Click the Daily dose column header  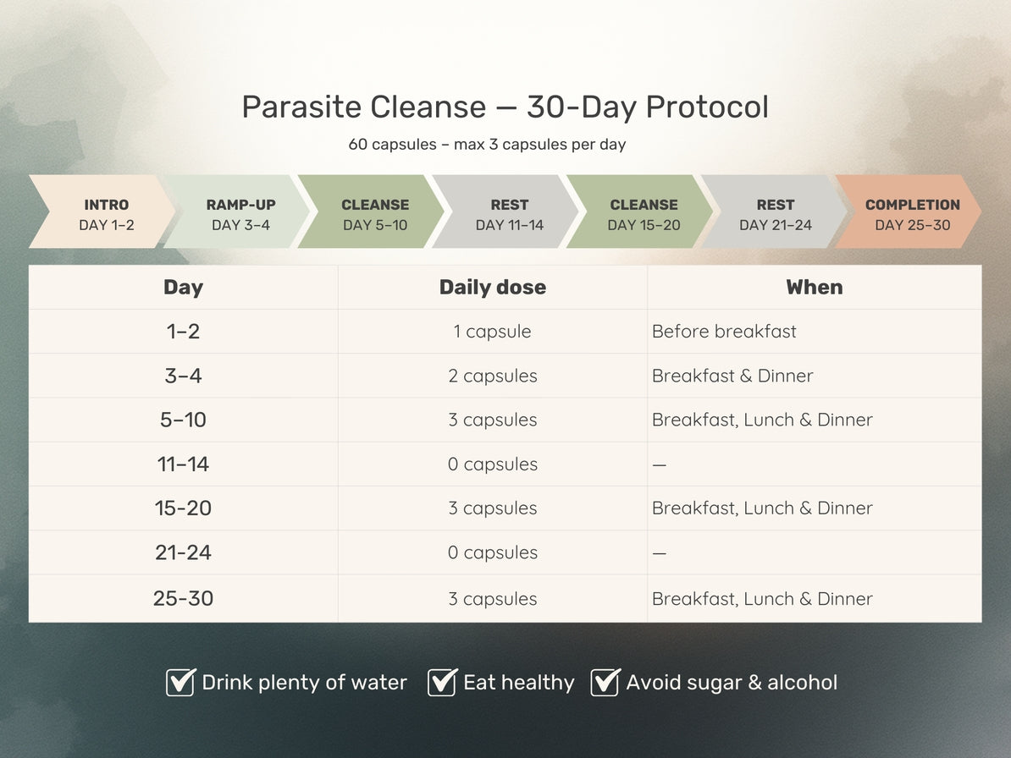pos(492,288)
